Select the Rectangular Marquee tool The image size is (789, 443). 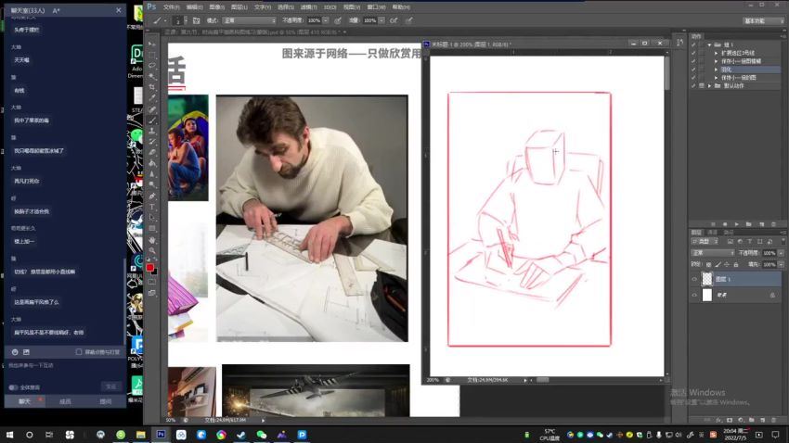(152, 55)
